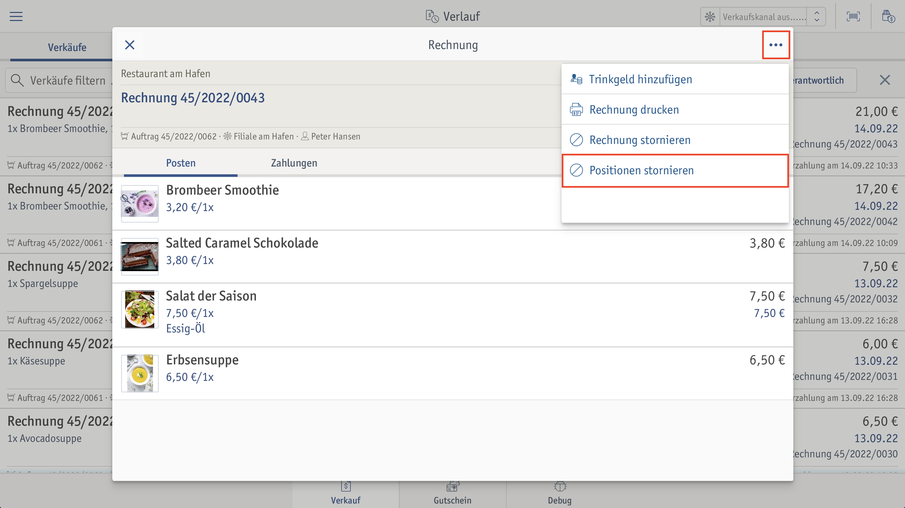This screenshot has height=508, width=905.
Task: Close the Rechnung dialog with the X
Action: [x=130, y=45]
